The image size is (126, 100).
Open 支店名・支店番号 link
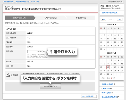click(107, 84)
